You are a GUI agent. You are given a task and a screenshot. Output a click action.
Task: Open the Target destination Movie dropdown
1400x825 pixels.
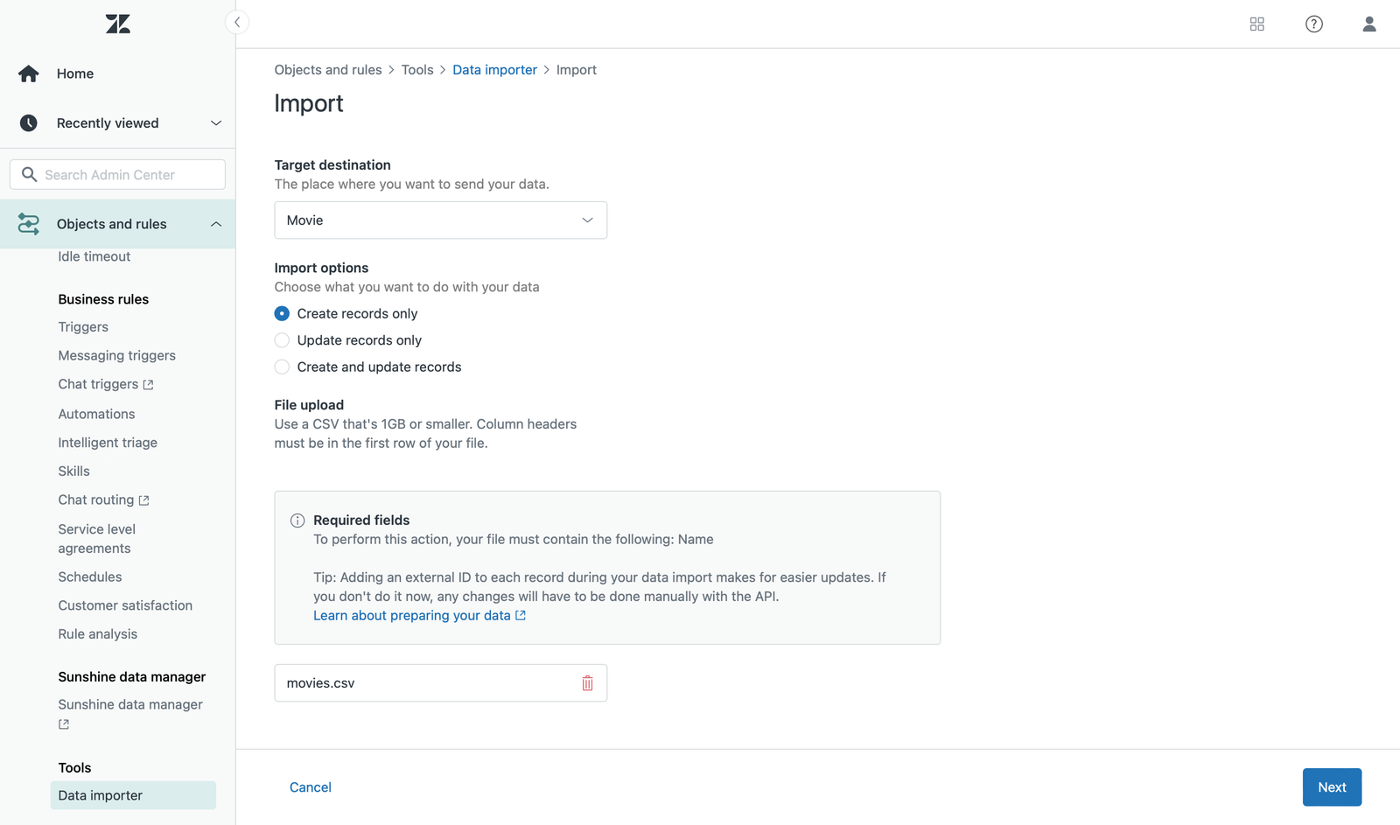tap(440, 220)
